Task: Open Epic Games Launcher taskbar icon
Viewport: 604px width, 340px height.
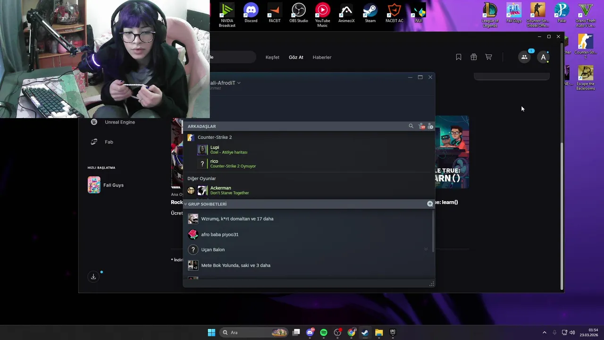Action: (393, 332)
